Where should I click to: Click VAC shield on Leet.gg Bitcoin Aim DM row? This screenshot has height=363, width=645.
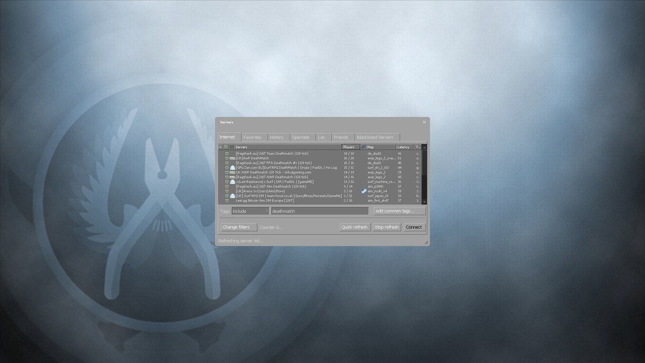(x=227, y=200)
